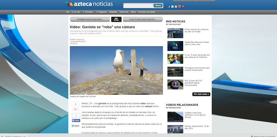
Task: Go to previous note Pentágono anuncia plan
Action: pyautogui.click(x=90, y=19)
